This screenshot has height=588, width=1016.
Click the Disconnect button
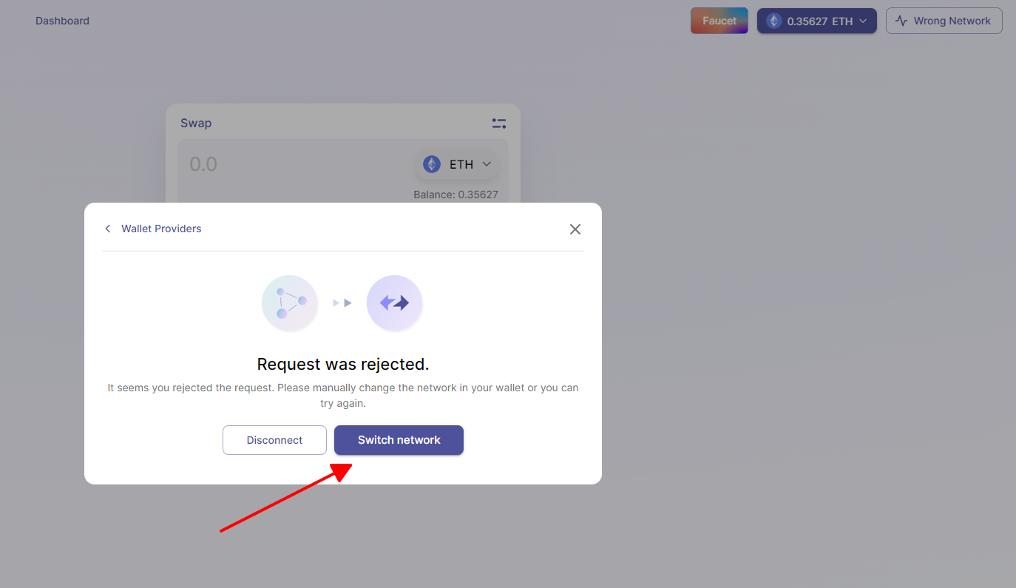pyautogui.click(x=274, y=440)
